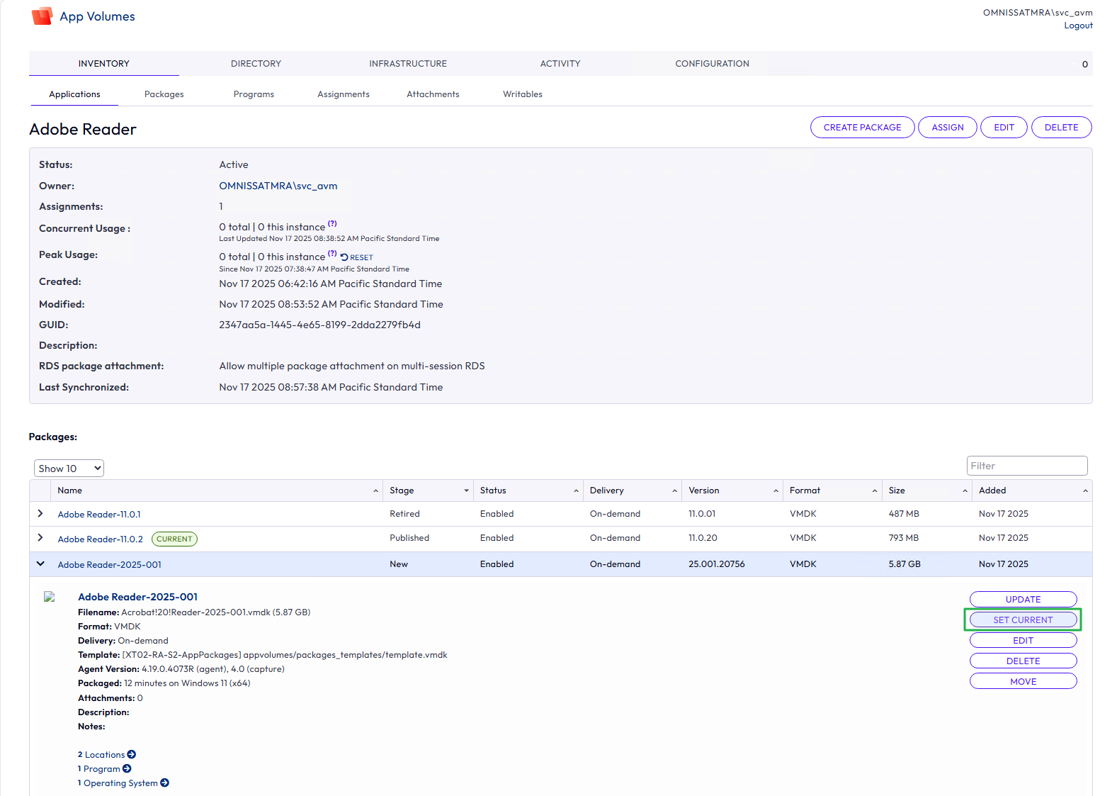The image size is (1117, 796).
Task: Click the Concurrent Usage help (?) icon
Action: [332, 224]
